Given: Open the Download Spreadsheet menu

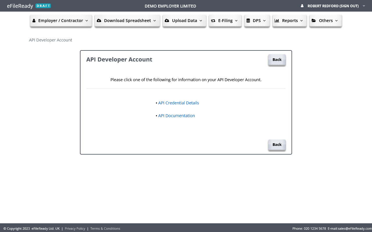Looking at the screenshot, I should click(127, 21).
